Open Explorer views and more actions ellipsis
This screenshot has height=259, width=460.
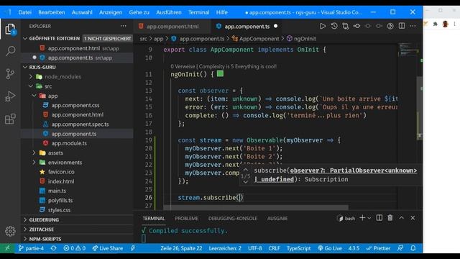pos(123,26)
